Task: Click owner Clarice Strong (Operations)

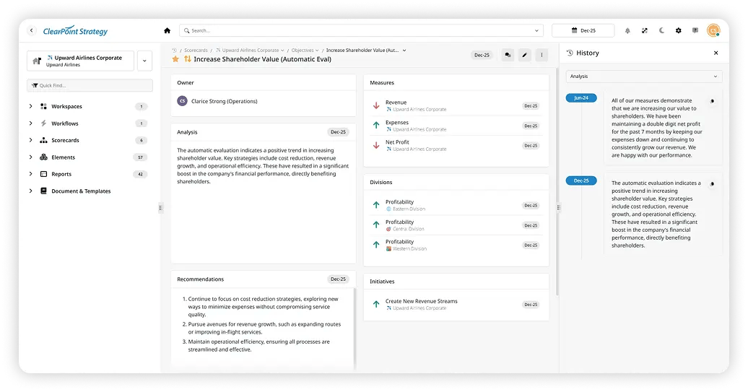Action: click(x=225, y=101)
